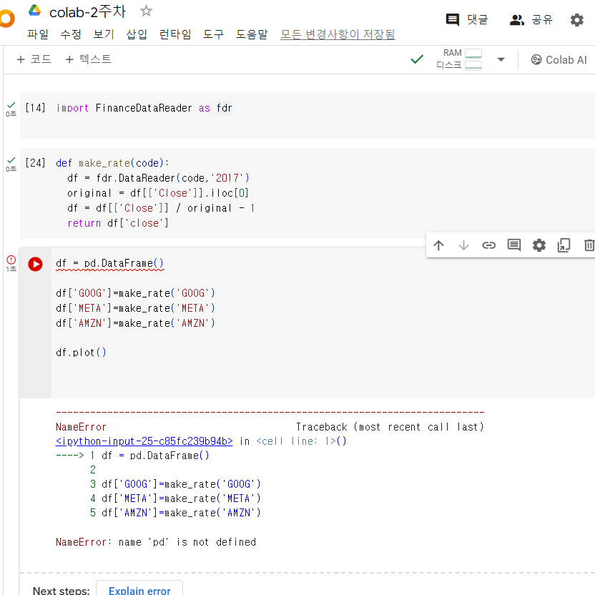Click the df['AMZN']=make_rate('AMZN') line in editor
This screenshot has height=595, width=595.
click(x=135, y=323)
